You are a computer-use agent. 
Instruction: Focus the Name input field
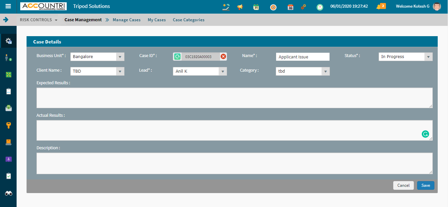coord(303,57)
